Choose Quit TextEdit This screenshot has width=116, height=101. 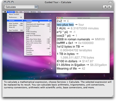coord(15,30)
